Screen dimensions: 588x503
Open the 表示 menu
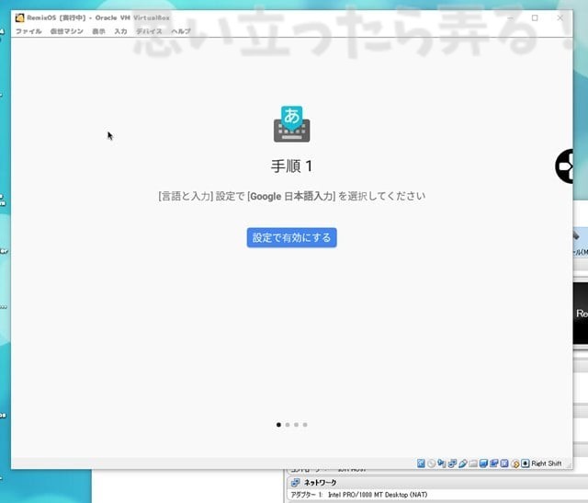(x=98, y=31)
